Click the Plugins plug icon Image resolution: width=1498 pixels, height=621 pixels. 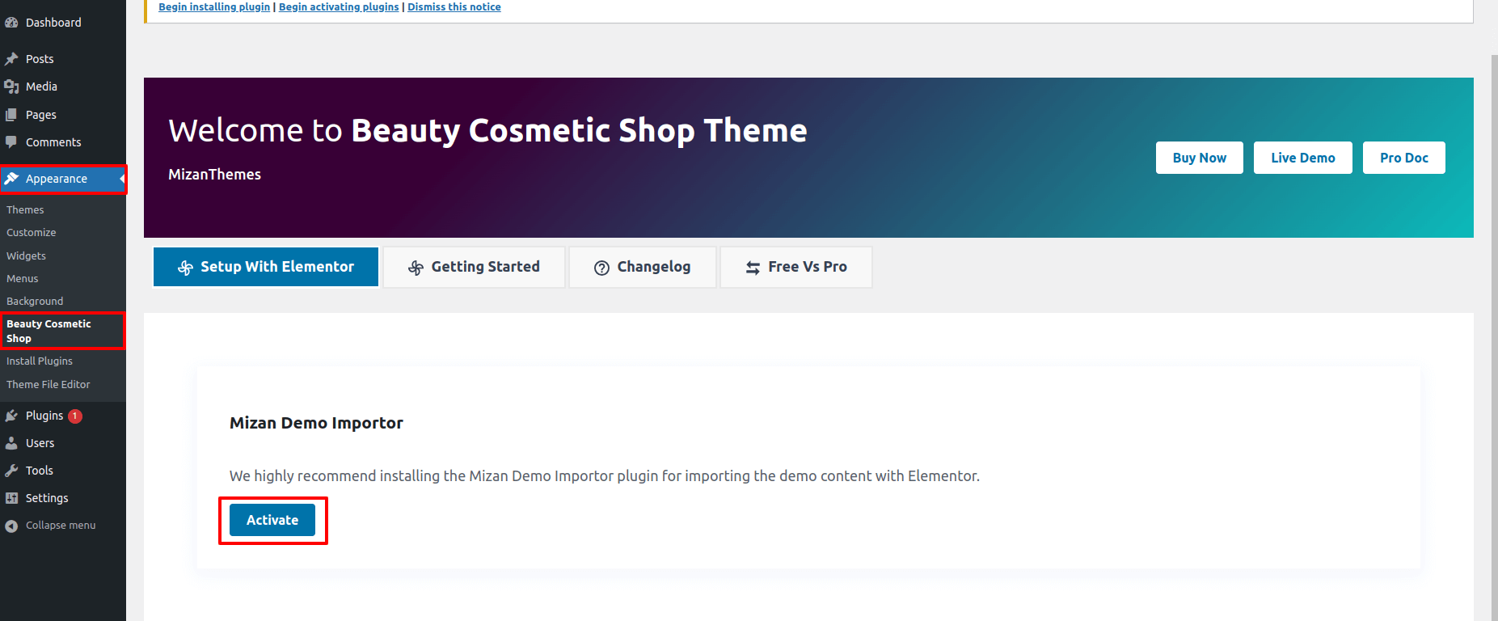(x=11, y=416)
